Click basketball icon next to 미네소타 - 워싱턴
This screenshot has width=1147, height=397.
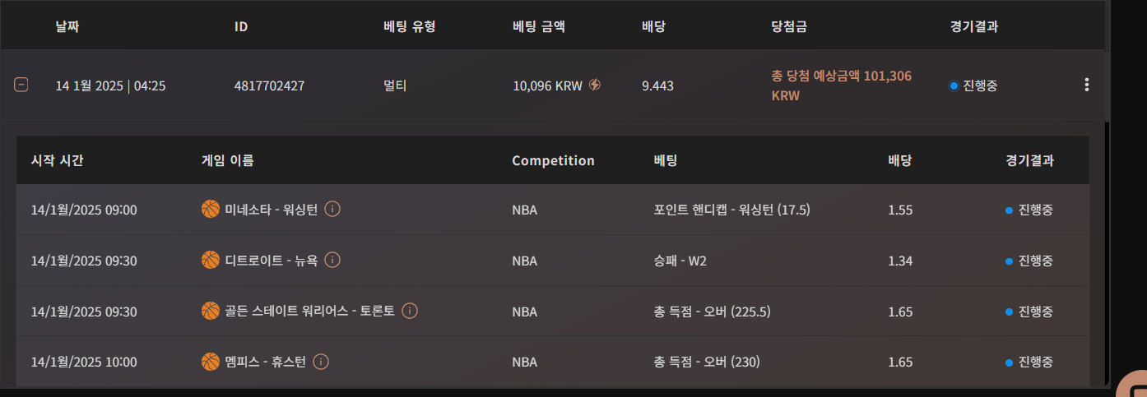211,210
